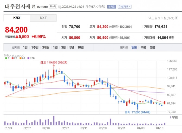
Task: Select the 10년 line chart period
Action: tap(81, 47)
